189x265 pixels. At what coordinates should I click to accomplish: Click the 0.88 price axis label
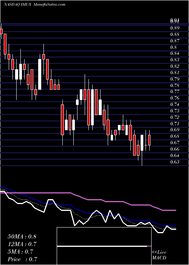(x=174, y=34)
